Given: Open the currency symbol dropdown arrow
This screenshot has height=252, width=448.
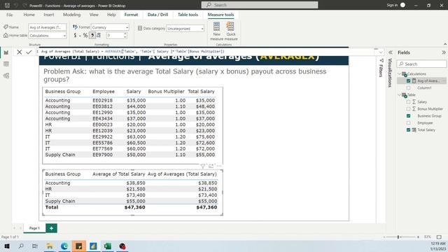Looking at the screenshot, I should [x=80, y=36].
